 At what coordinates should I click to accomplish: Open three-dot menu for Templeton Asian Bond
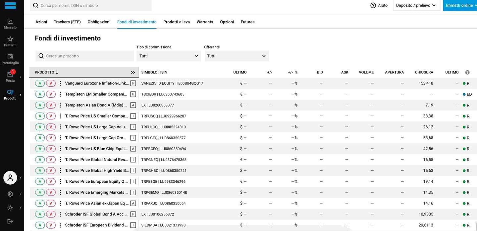[60, 105]
